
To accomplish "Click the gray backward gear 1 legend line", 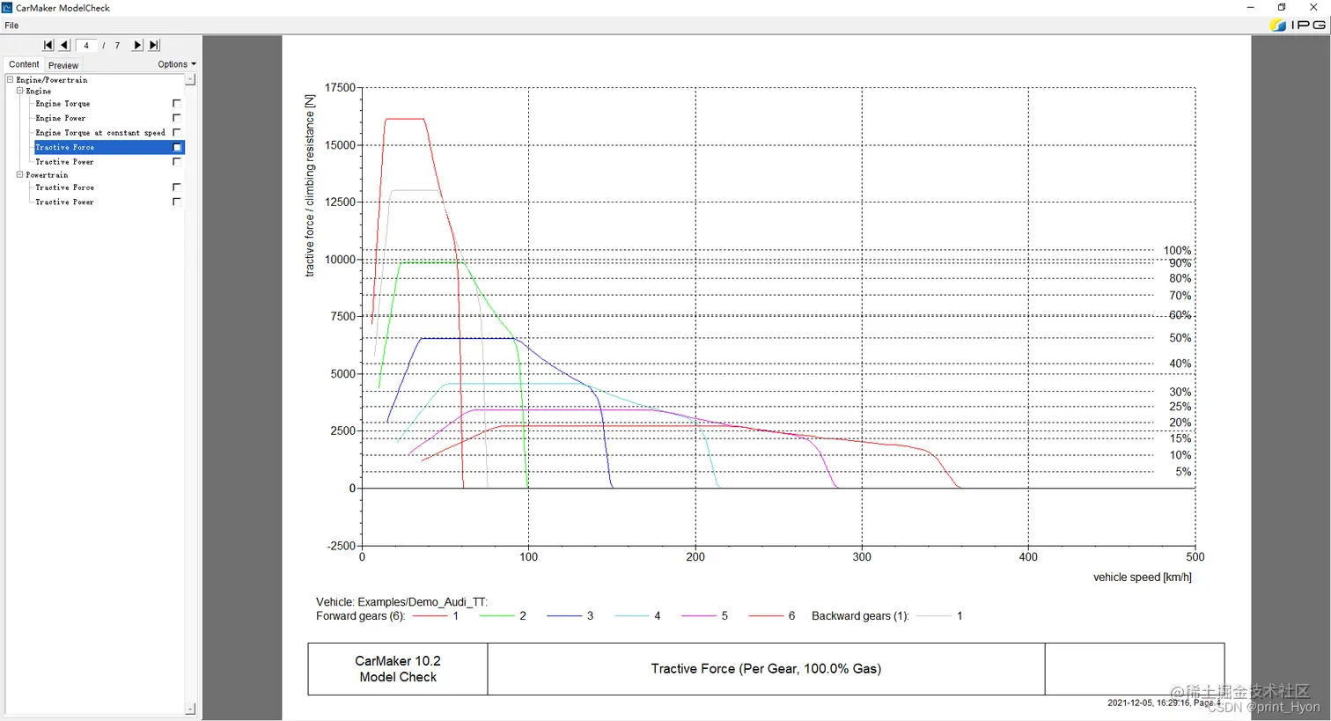I will point(934,616).
